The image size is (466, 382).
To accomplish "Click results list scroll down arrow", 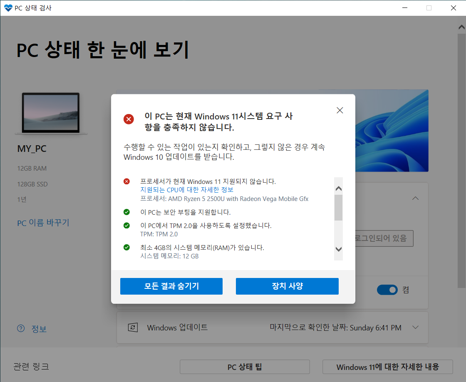I will (x=339, y=249).
